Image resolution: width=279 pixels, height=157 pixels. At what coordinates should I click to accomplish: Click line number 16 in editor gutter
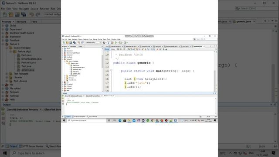coord(107,79)
